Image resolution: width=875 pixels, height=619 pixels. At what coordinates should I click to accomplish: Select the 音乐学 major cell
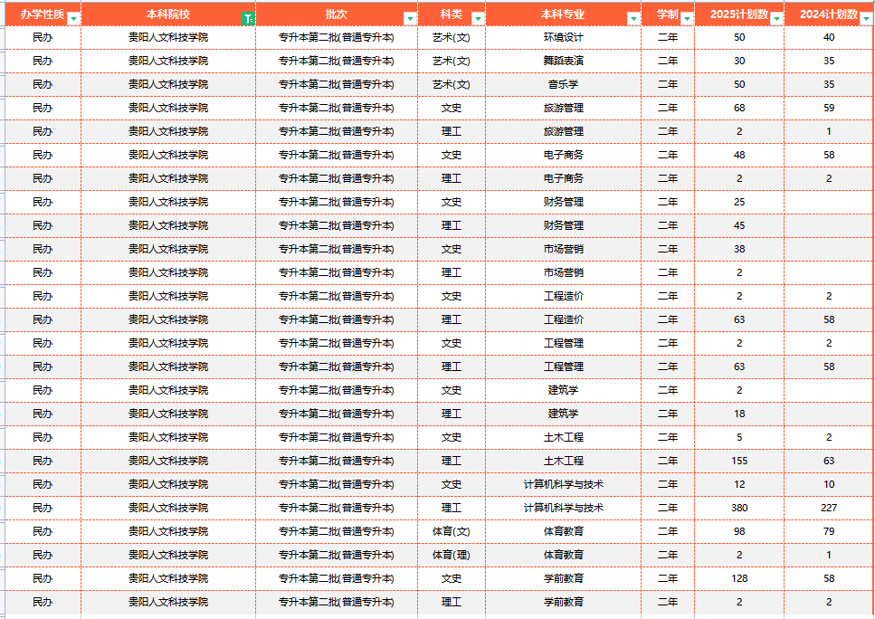coord(563,84)
